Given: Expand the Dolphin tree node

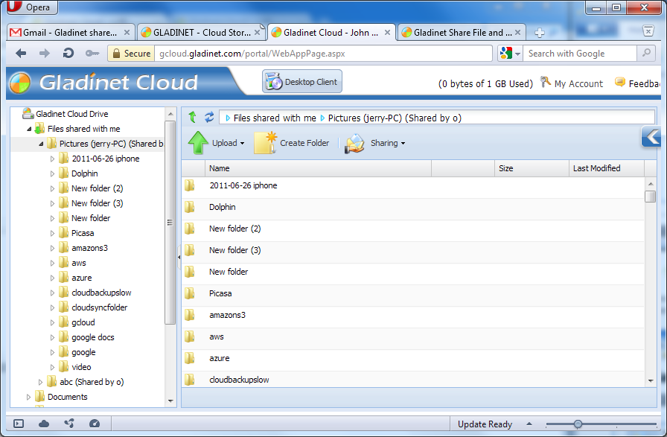Looking at the screenshot, I should (x=52, y=173).
